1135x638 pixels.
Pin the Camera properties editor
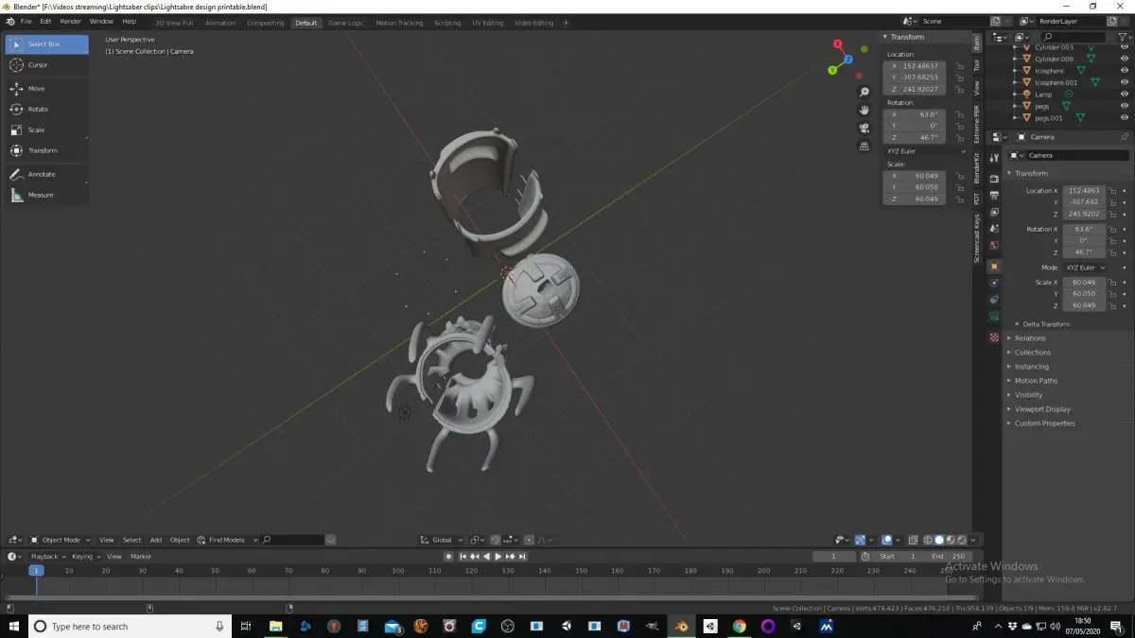1124,137
